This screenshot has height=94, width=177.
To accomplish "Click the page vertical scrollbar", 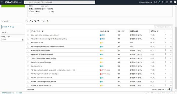I will pyautogui.click(x=176, y=58).
